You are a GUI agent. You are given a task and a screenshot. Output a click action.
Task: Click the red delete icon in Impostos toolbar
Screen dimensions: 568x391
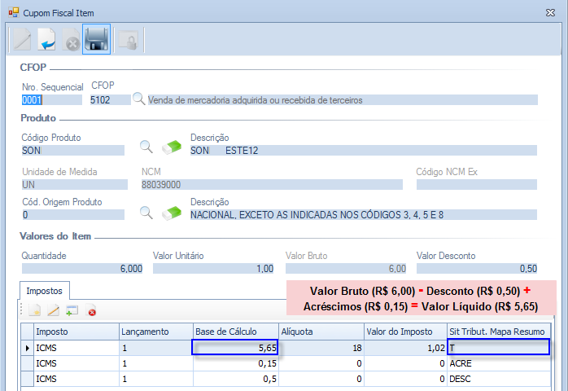[91, 310]
